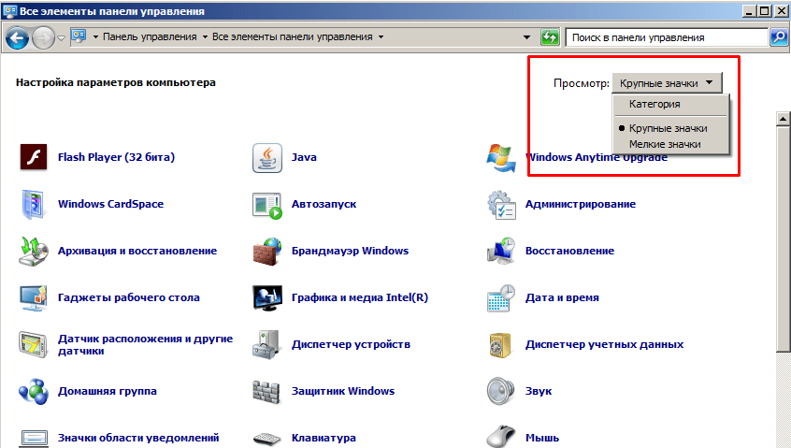Click the address bar refresh icon
This screenshot has height=448, width=791.
click(550, 37)
